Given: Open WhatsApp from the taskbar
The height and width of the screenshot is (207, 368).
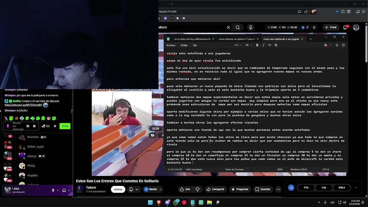Looking at the screenshot, I should click(x=176, y=202).
